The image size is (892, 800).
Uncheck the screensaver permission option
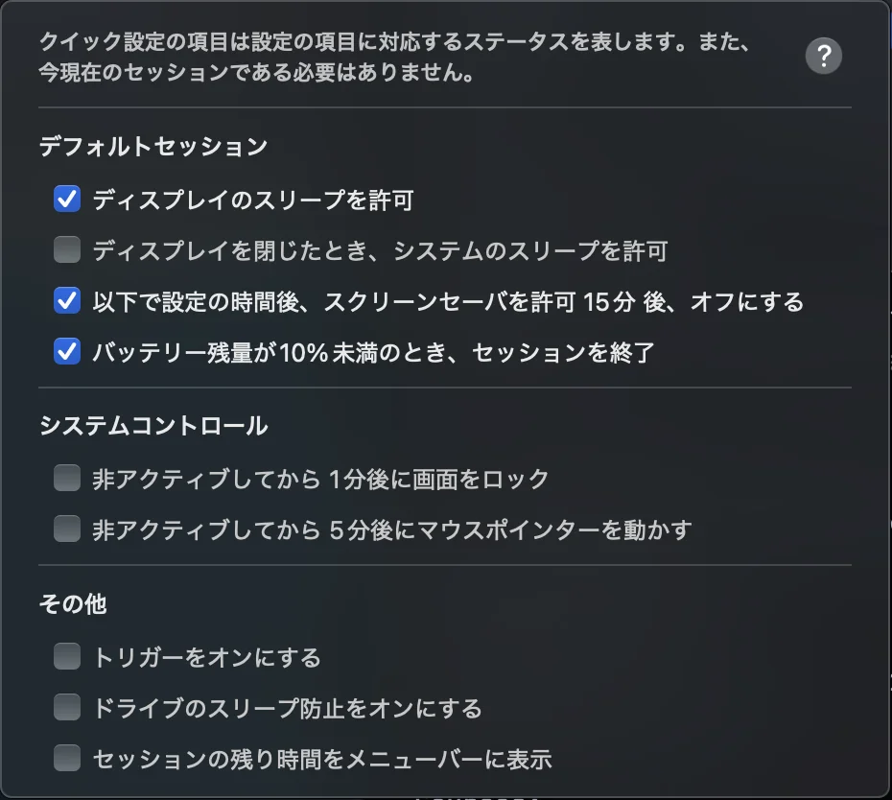pos(66,299)
